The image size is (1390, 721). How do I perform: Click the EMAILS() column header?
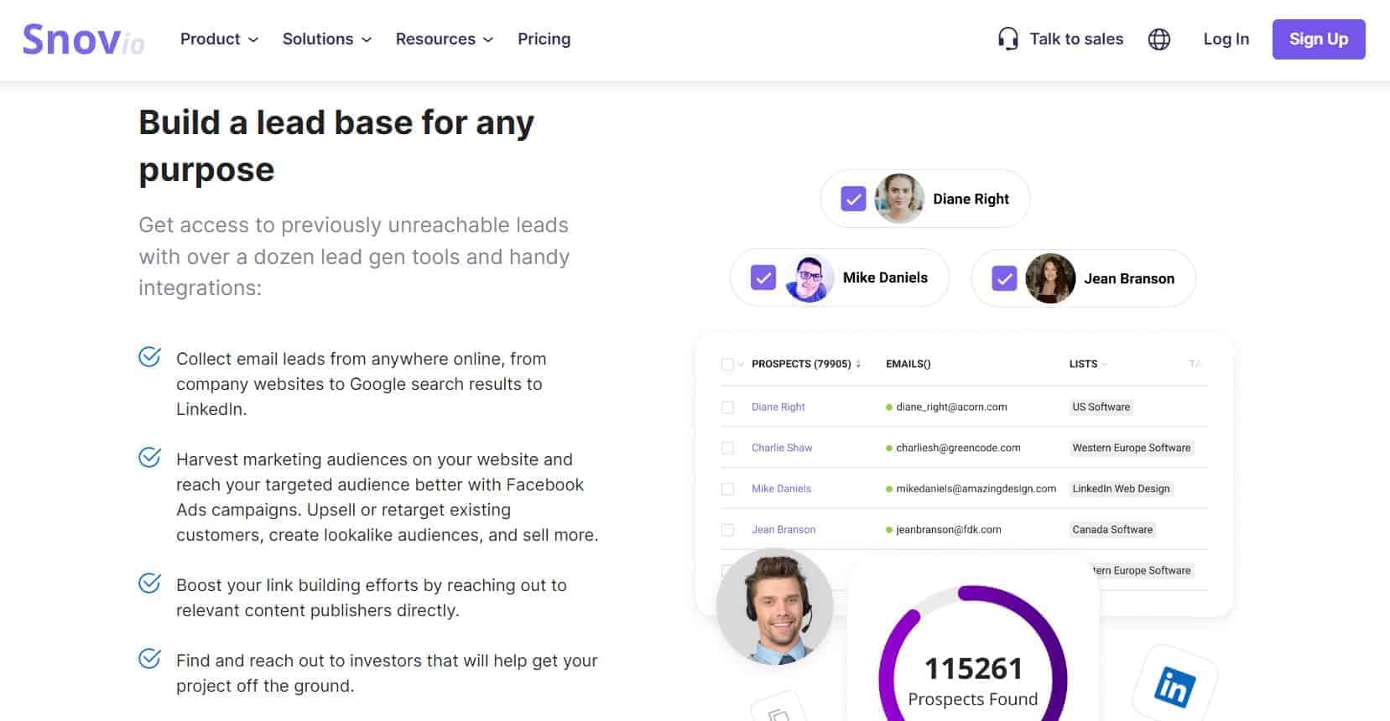coord(908,365)
